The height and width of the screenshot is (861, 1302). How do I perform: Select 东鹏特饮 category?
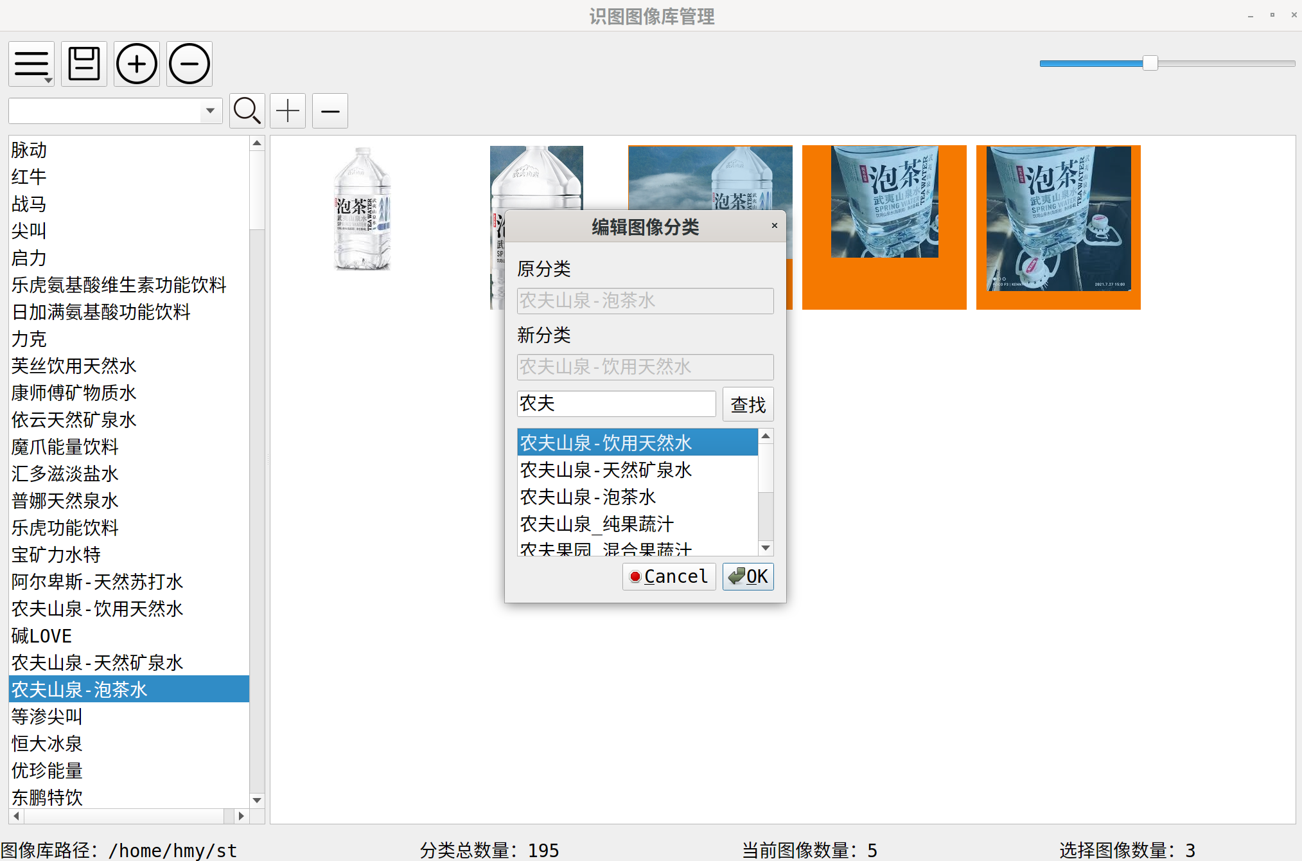[x=128, y=797]
